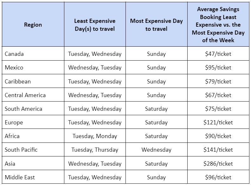Select the $121/ticket cell for Europe
Screen dimensions: 251x185
coord(218,122)
